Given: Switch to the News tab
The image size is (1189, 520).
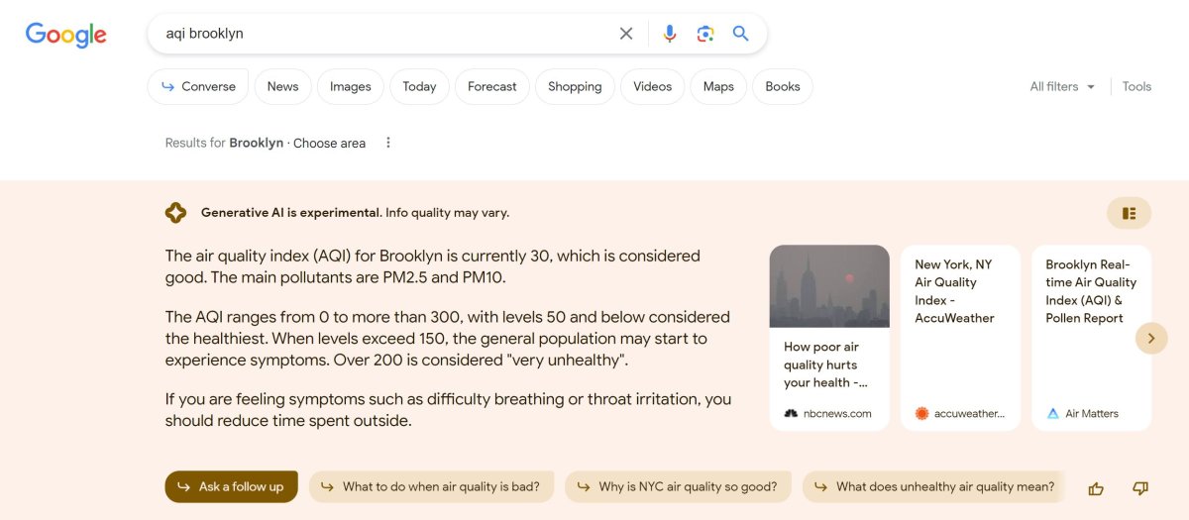Looking at the screenshot, I should point(282,87).
